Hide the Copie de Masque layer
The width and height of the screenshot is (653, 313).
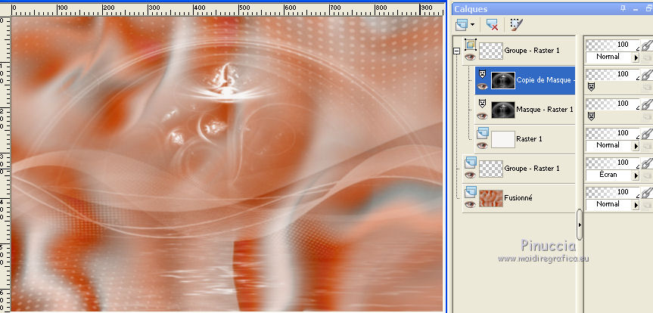tap(482, 86)
